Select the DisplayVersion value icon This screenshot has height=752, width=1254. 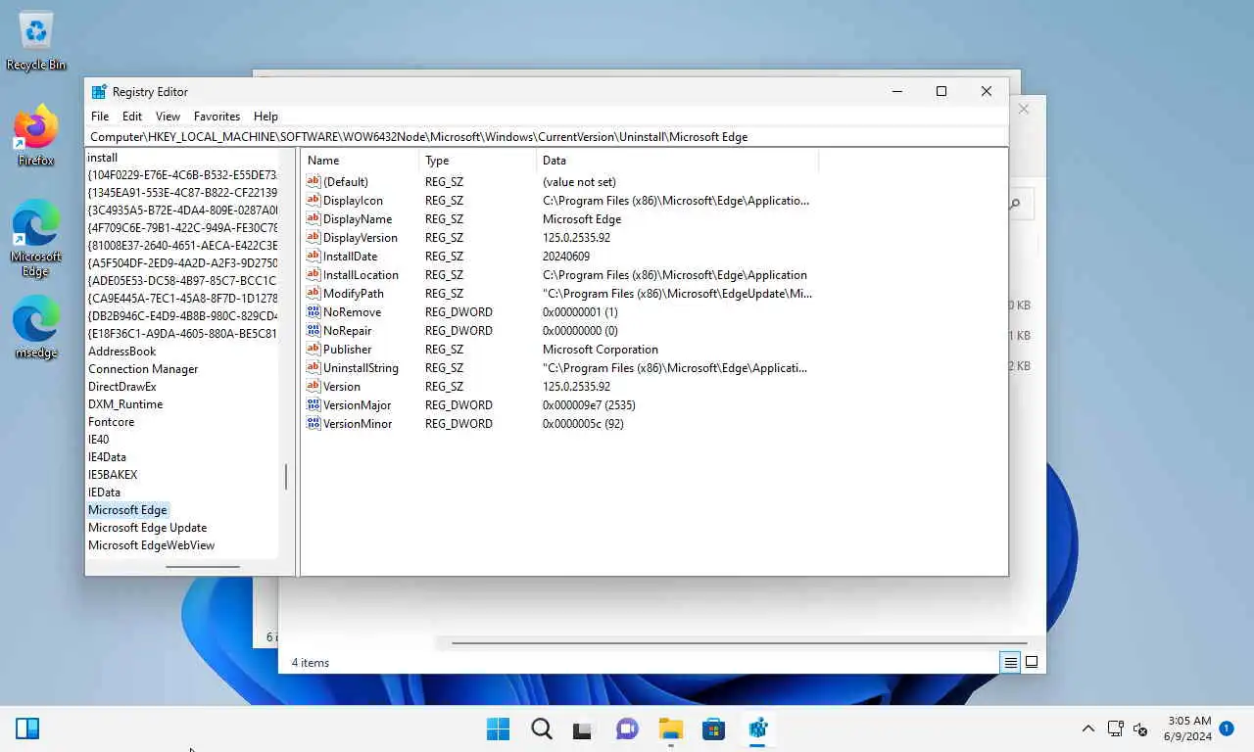313,238
